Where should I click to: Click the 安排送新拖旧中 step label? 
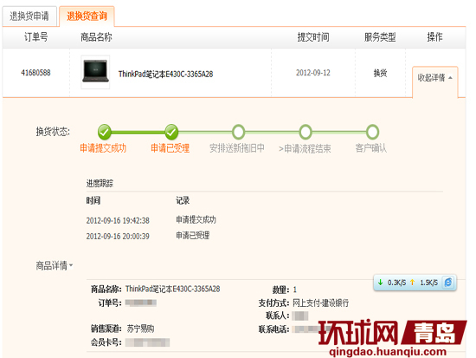pyautogui.click(x=237, y=148)
